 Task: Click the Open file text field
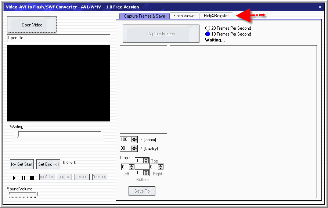point(58,38)
